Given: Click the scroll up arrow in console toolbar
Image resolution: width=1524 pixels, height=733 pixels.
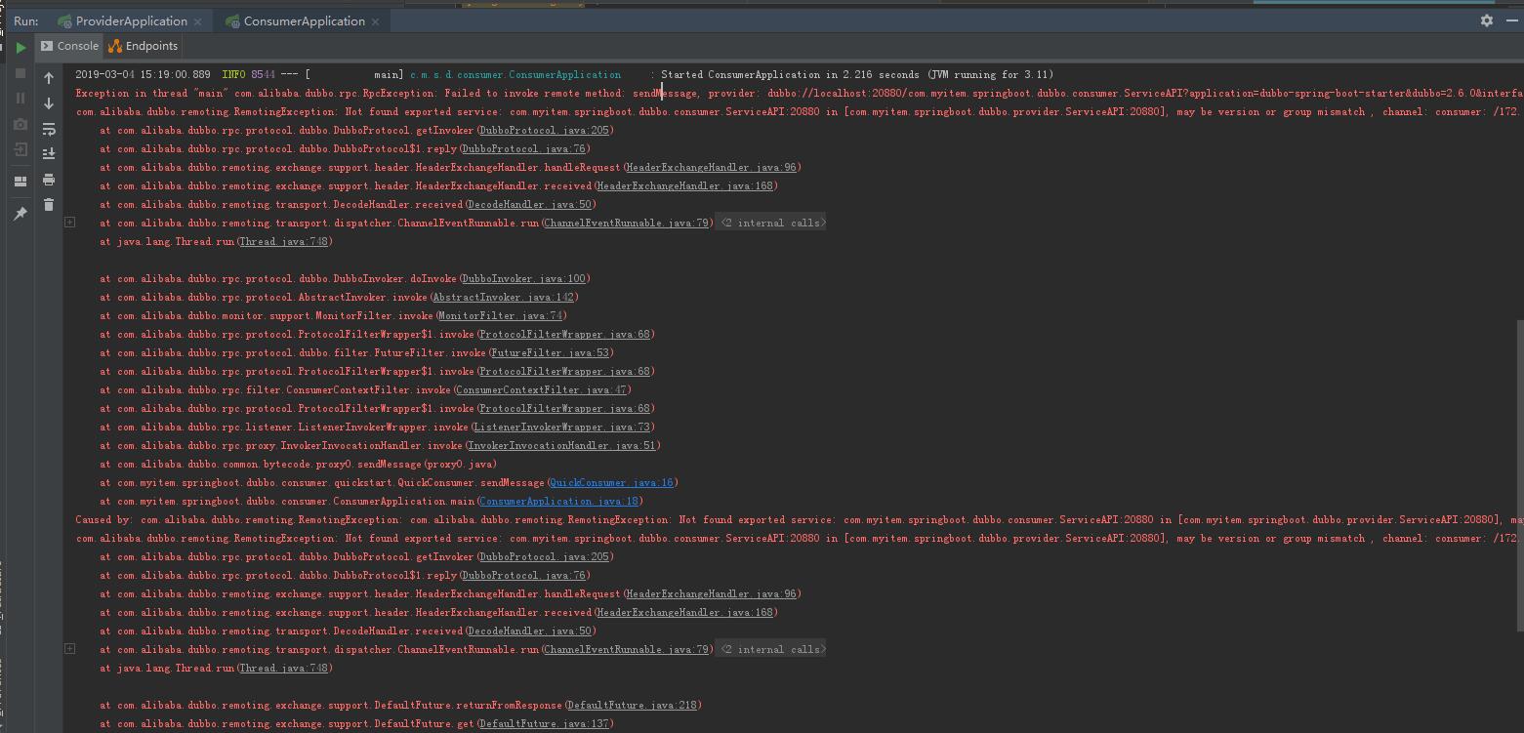Looking at the screenshot, I should point(49,78).
